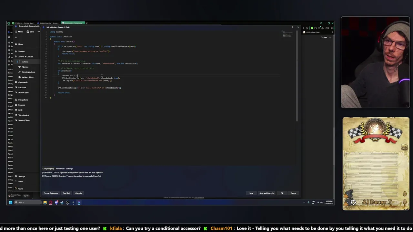Image resolution: width=413 pixels, height=232 pixels.
Task: Open Viewers section in sidebar
Action: [x=21, y=52]
